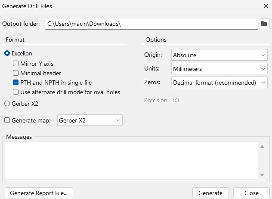The image size is (272, 199).
Task: Click the browse output folder icon
Action: click(x=264, y=24)
